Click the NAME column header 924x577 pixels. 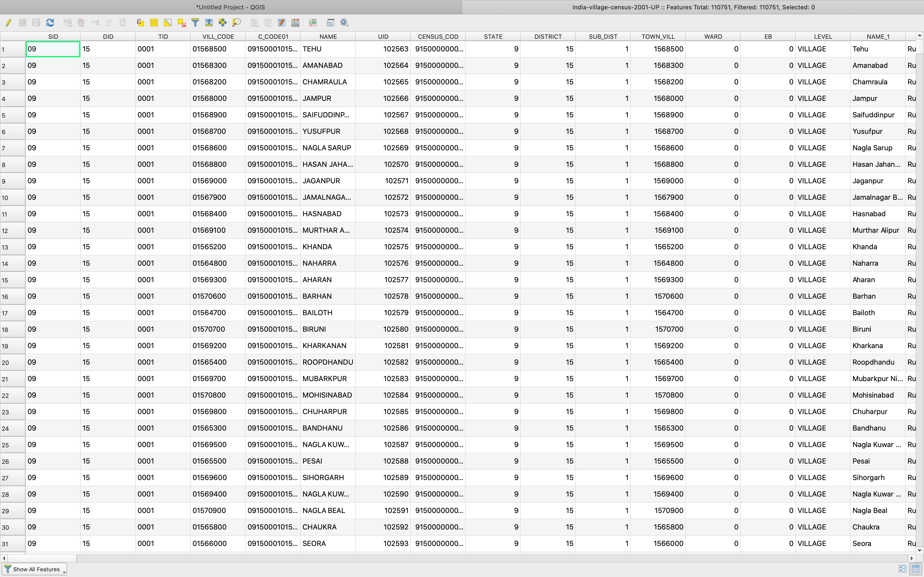(x=328, y=37)
